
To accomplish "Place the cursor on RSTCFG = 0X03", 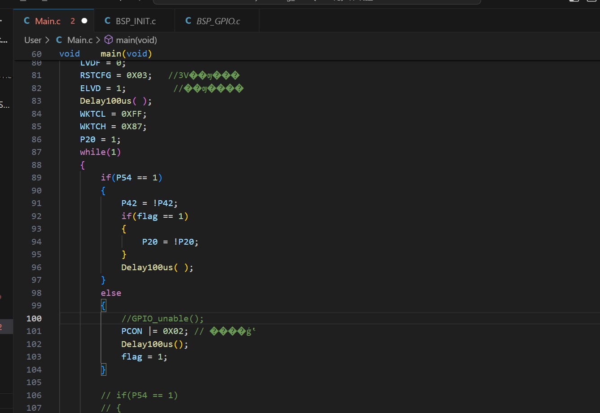I will [116, 75].
